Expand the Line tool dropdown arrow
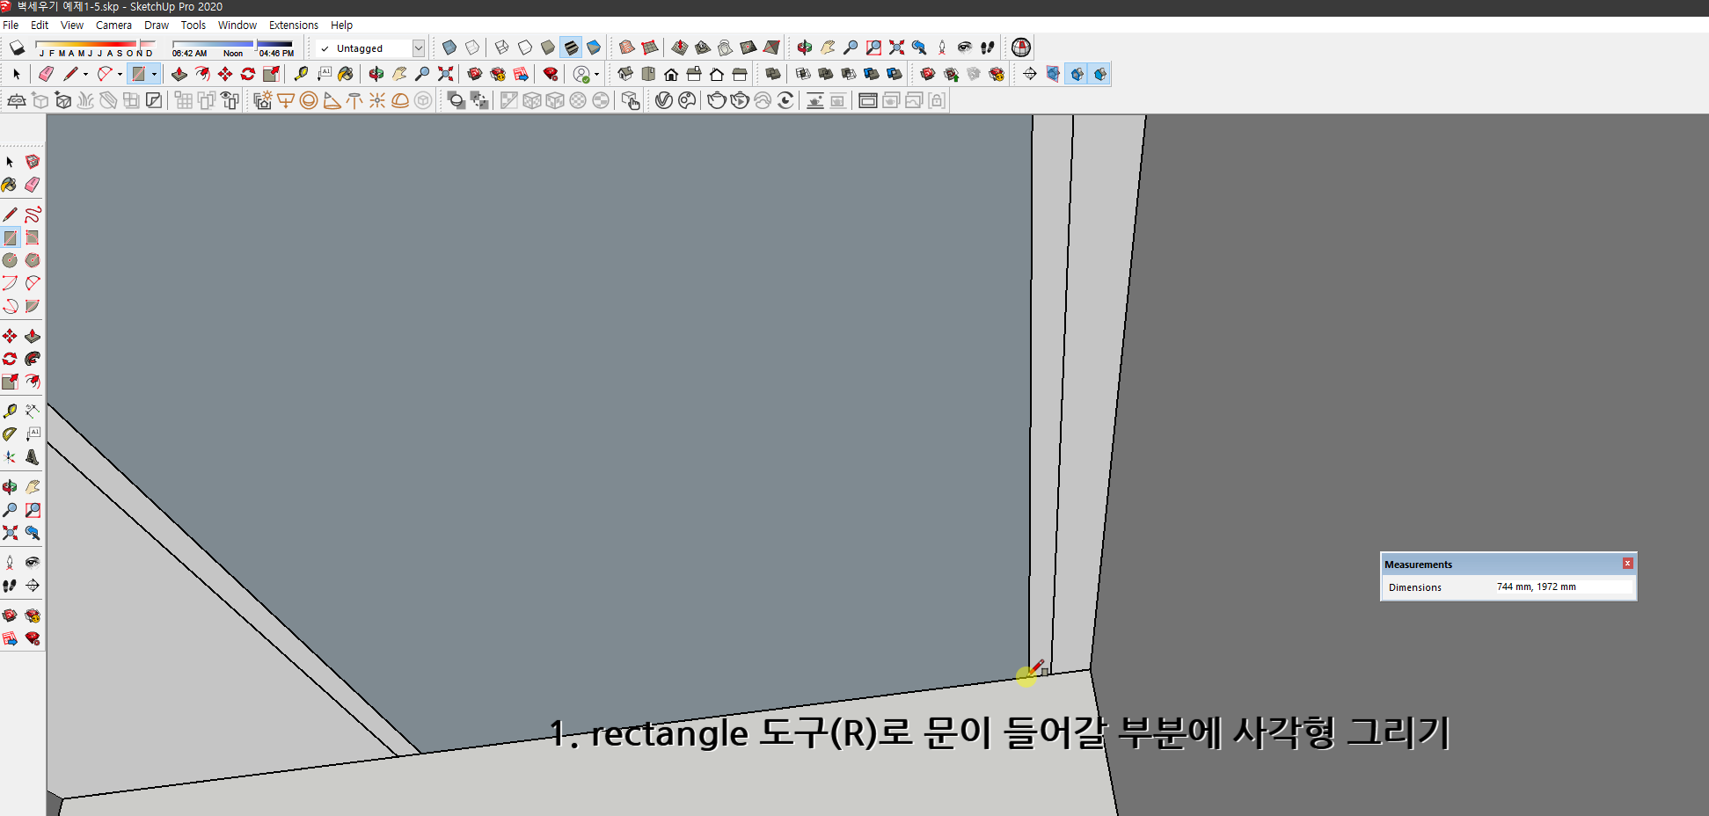1709x816 pixels. click(x=85, y=75)
